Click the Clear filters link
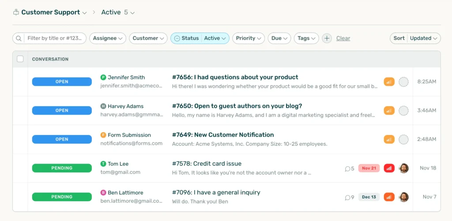452x221 pixels. (343, 38)
